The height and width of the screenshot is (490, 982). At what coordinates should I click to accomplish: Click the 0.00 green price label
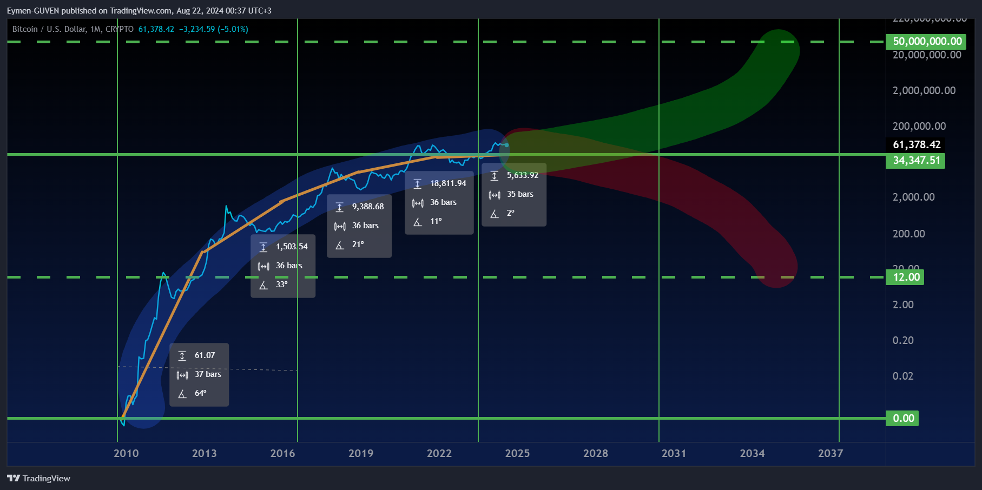point(902,419)
